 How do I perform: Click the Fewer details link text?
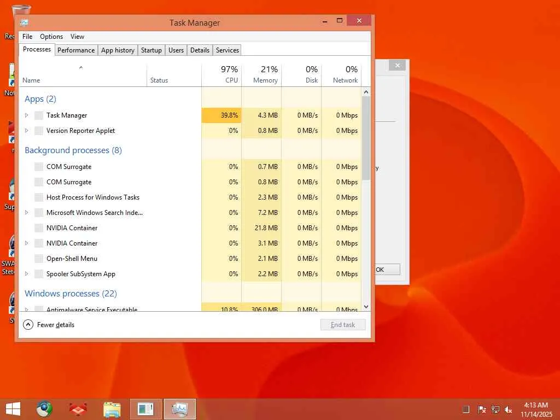tap(56, 325)
